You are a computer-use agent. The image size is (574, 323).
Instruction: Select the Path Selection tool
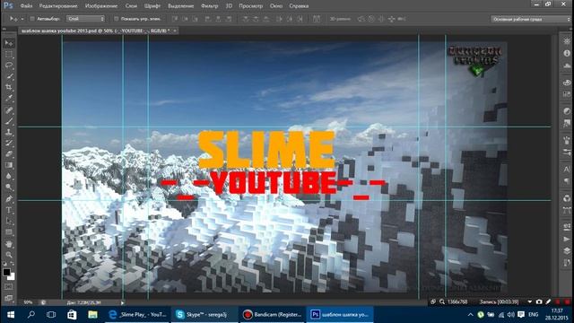9,222
